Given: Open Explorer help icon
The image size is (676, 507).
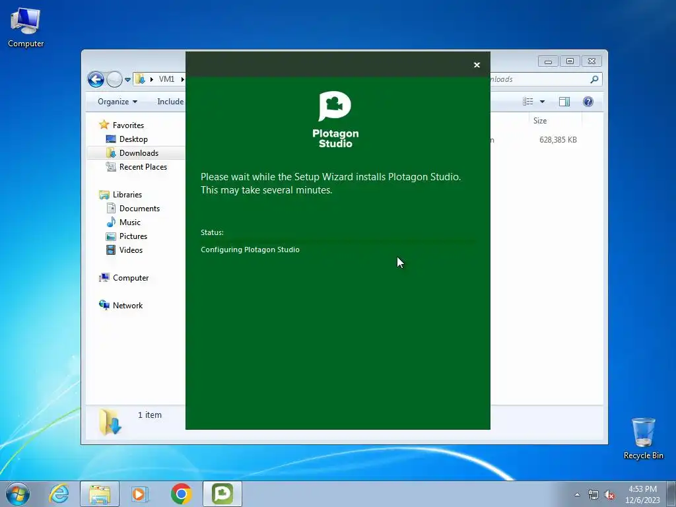Looking at the screenshot, I should click(588, 102).
